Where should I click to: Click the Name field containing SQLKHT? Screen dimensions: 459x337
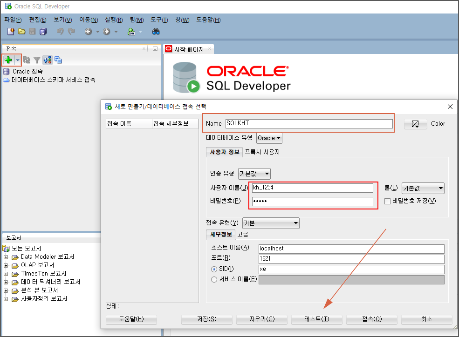[x=309, y=123]
